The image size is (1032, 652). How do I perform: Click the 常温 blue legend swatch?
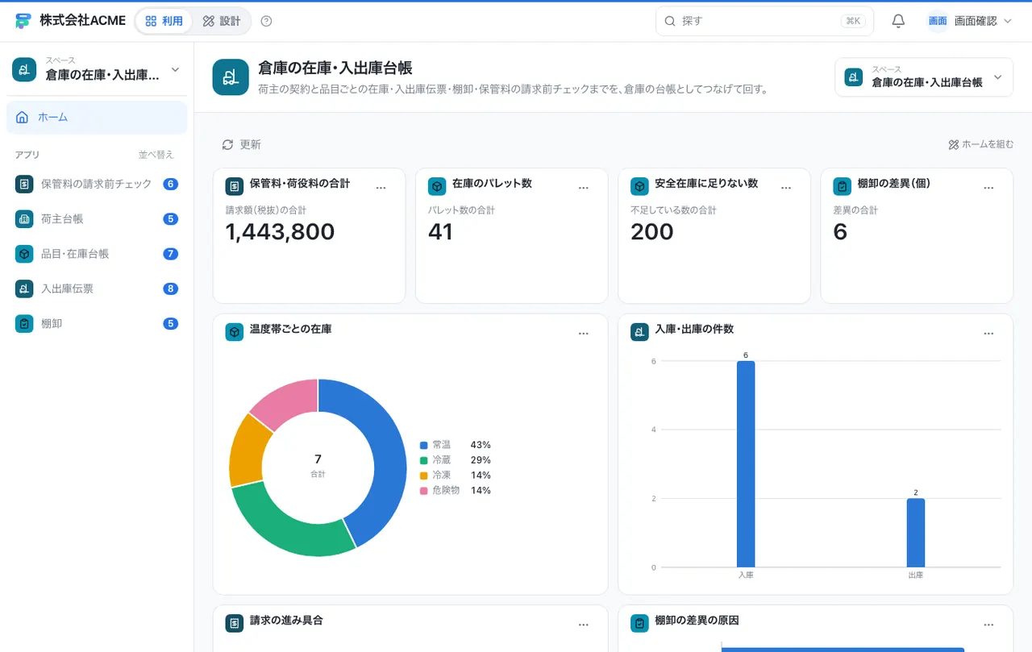tap(423, 445)
